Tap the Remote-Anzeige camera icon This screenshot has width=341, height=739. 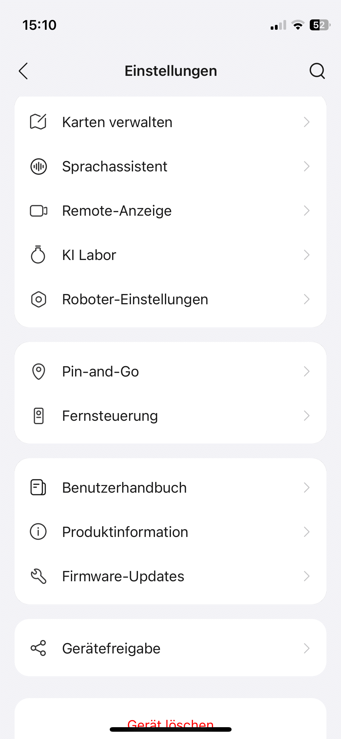coord(38,211)
